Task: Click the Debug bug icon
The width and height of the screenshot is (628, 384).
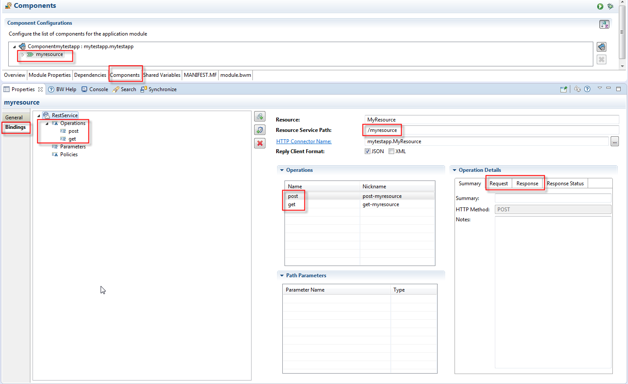Action: (x=610, y=7)
